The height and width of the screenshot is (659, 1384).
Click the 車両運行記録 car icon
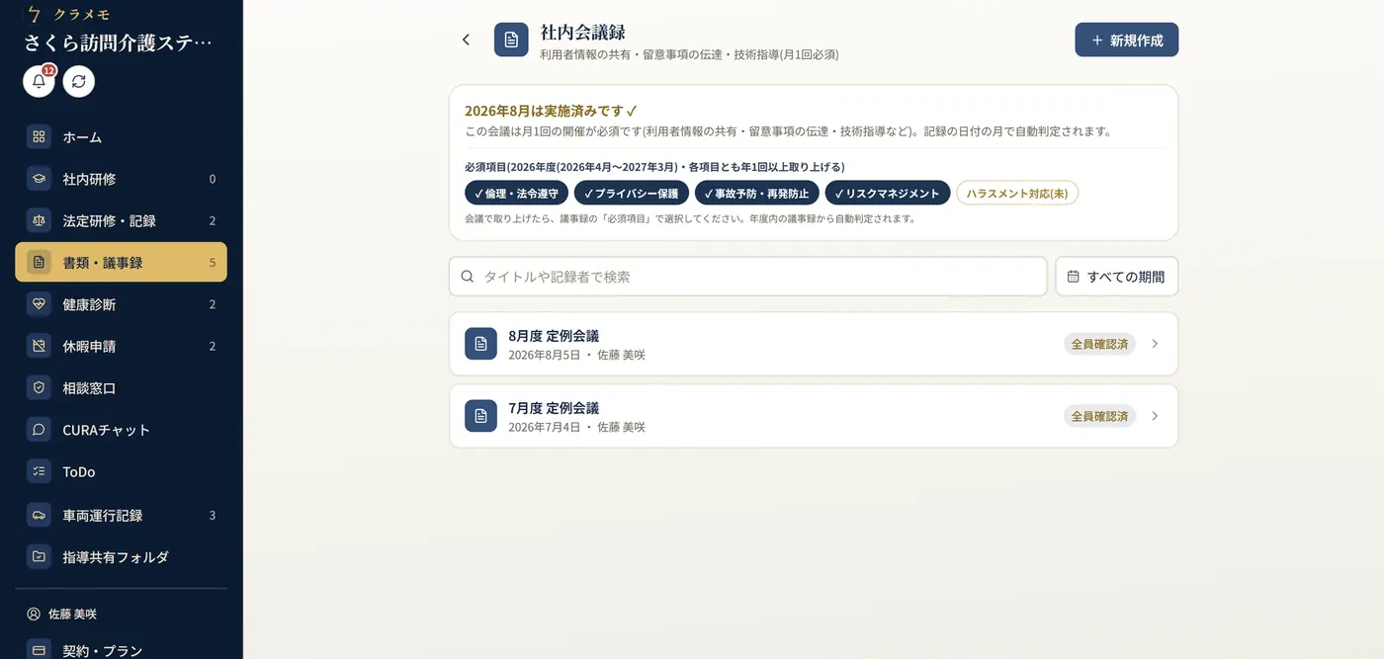tap(39, 515)
